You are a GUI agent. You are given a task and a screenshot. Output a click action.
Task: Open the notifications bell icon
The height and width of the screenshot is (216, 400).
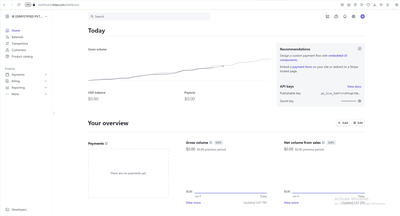[345, 17]
